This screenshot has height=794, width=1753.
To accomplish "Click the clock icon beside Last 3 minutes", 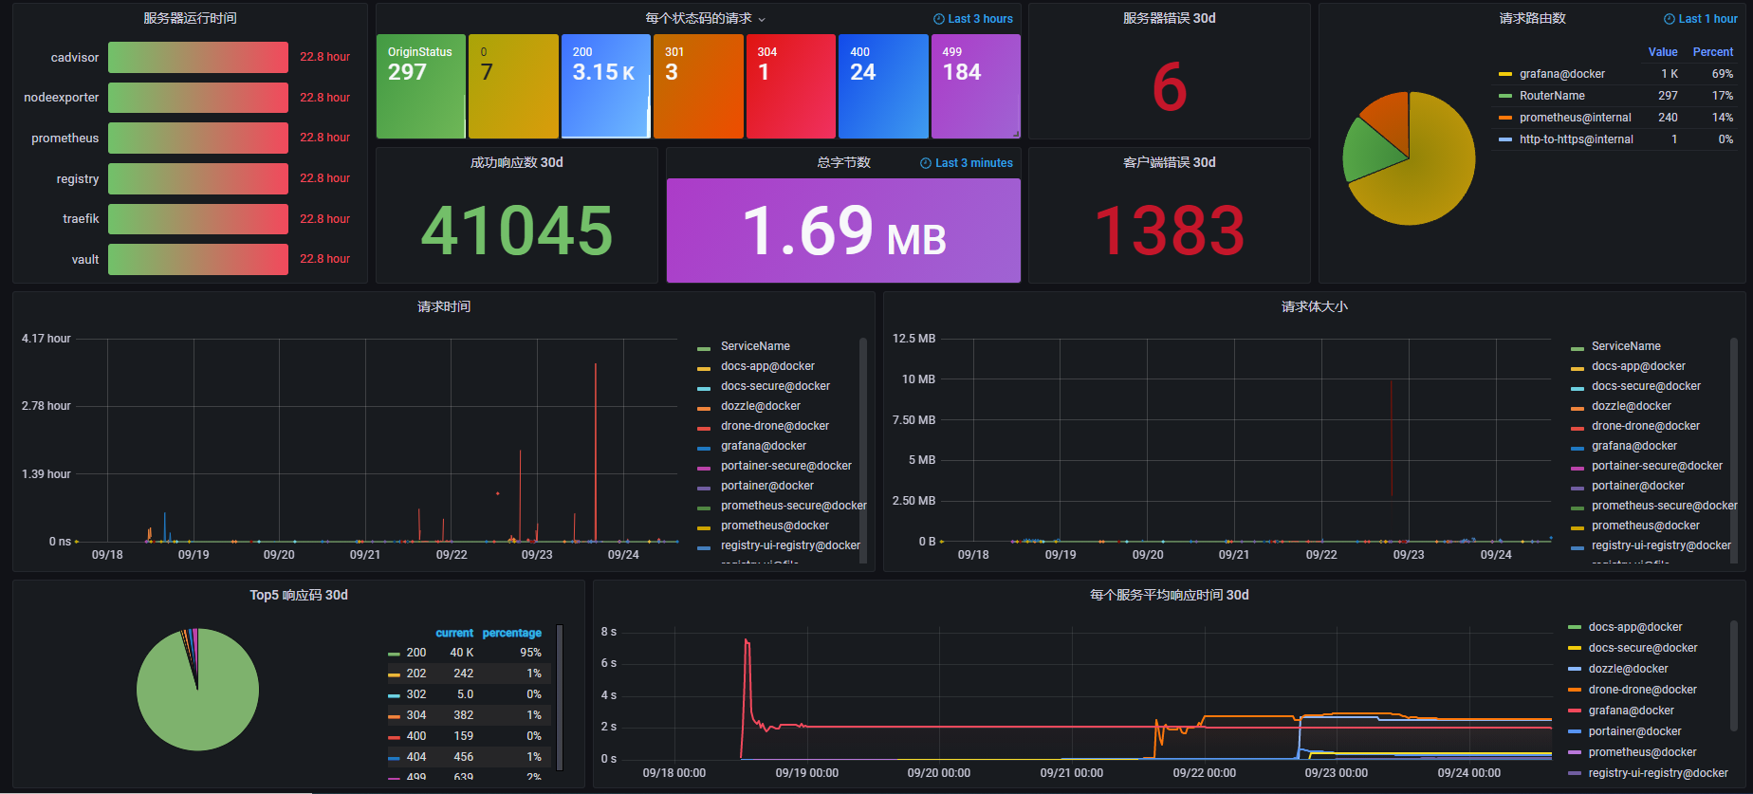I will 925,163.
